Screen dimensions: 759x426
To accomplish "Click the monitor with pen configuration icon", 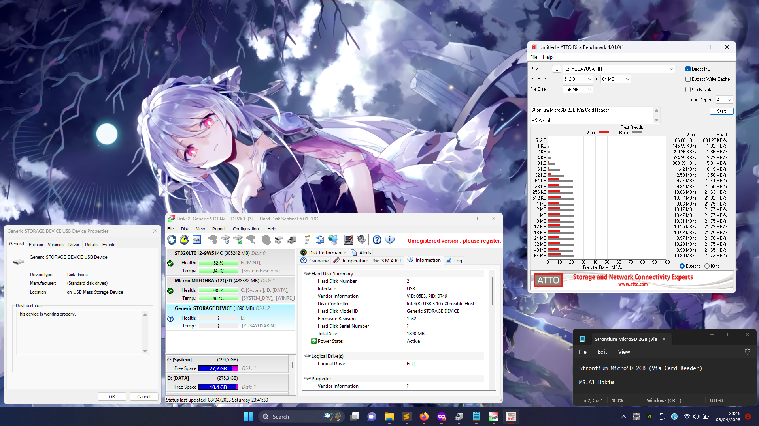I will pyautogui.click(x=349, y=240).
